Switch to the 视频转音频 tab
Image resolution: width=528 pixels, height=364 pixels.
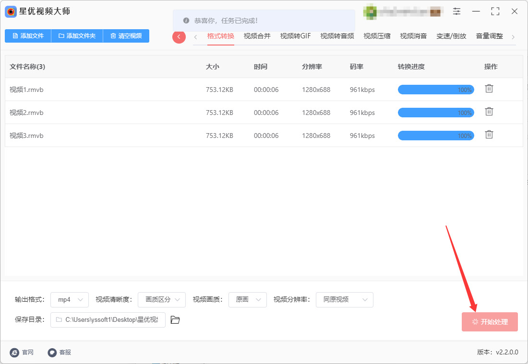pos(337,36)
